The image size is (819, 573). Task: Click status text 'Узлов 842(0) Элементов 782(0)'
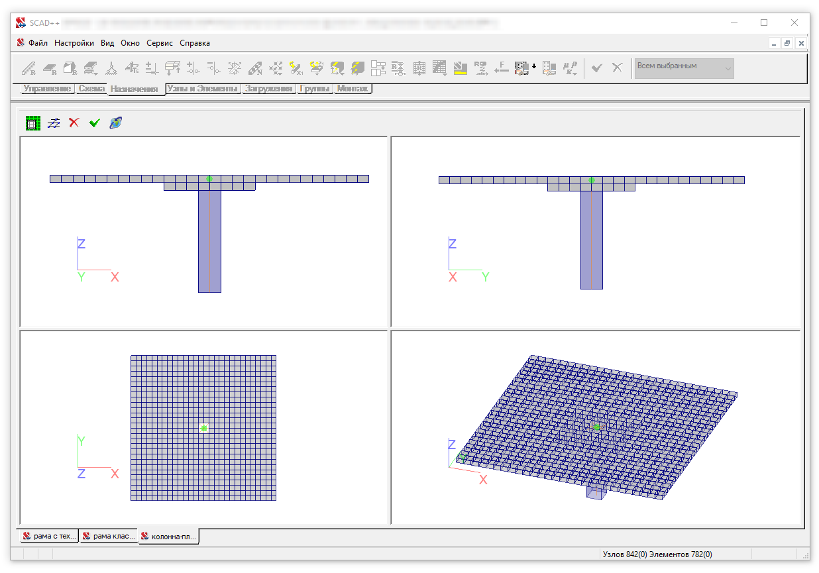pos(657,554)
